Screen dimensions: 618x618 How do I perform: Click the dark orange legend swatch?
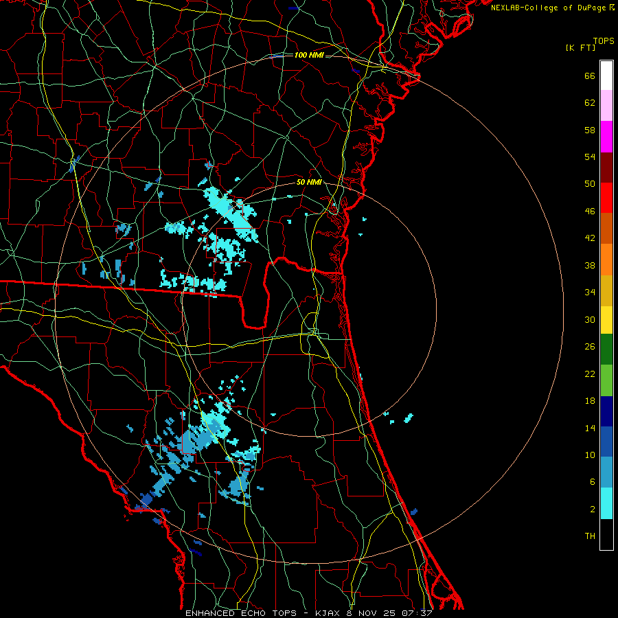[606, 228]
